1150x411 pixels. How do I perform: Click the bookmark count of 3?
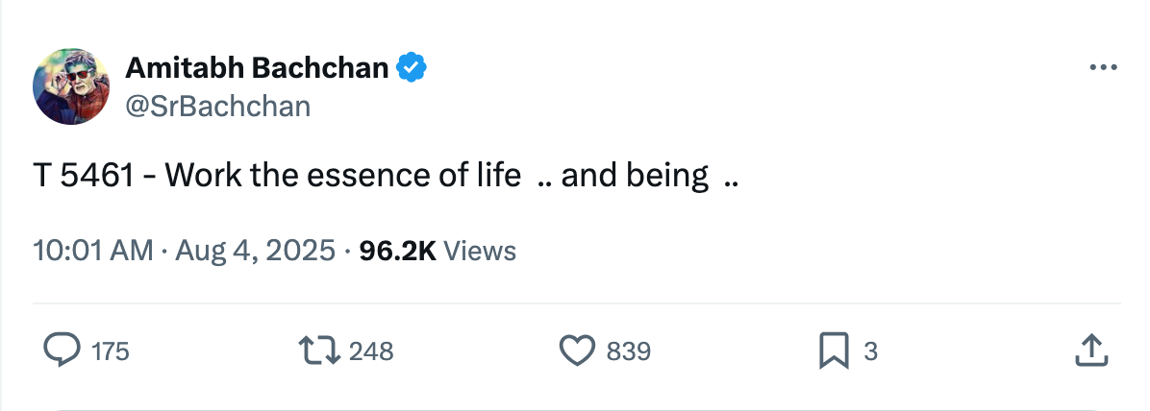[x=870, y=352]
